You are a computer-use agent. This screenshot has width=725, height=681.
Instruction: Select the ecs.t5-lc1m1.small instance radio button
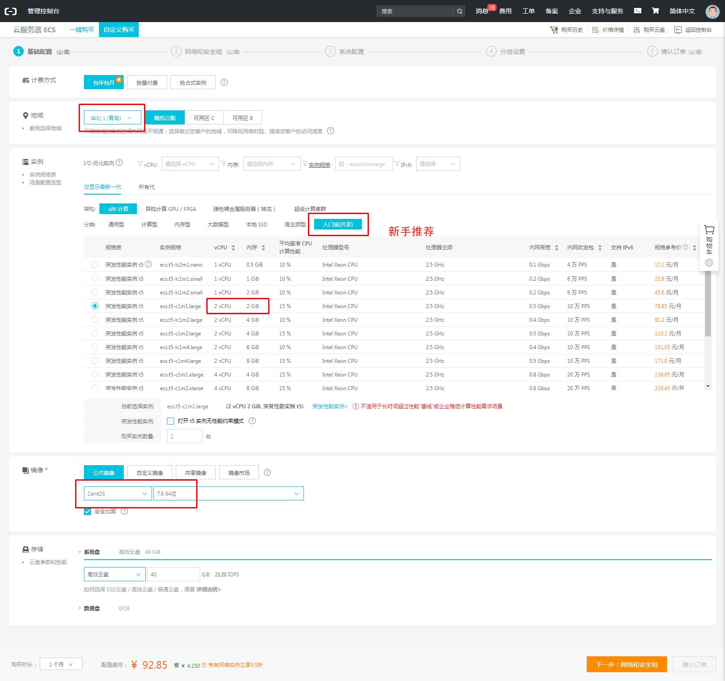[95, 278]
